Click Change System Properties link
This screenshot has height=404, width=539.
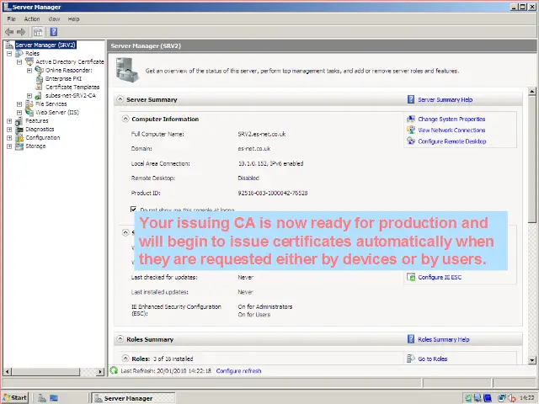[x=451, y=119]
